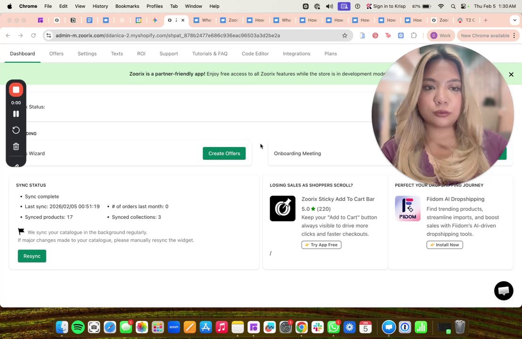522x339 pixels.
Task: Open Slack from the dock
Action: pyautogui.click(x=317, y=327)
